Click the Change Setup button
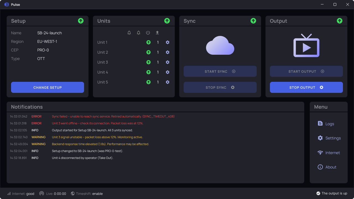Image resolution: width=354 pixels, height=199 pixels. click(x=48, y=87)
